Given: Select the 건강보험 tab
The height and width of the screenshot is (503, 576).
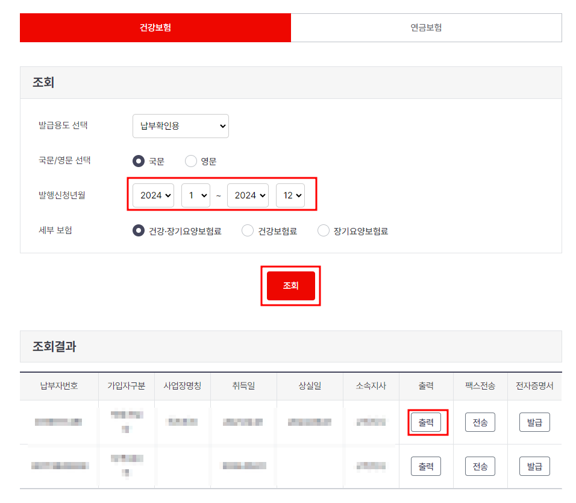Looking at the screenshot, I should point(155,27).
